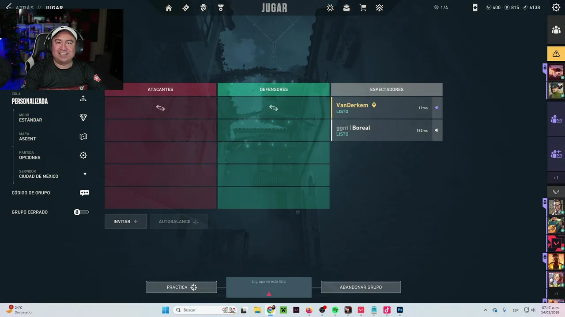Click the DEFENSORES team header
This screenshot has height=317, width=565.
click(274, 89)
